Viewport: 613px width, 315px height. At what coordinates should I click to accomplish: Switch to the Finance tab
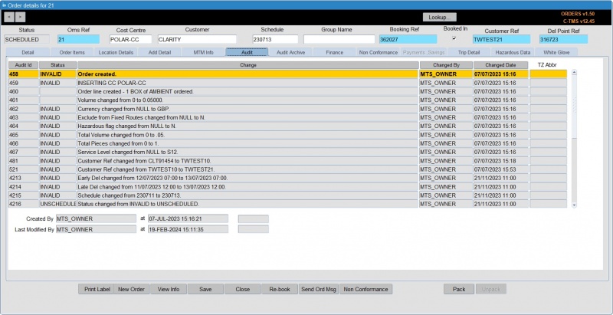click(334, 52)
